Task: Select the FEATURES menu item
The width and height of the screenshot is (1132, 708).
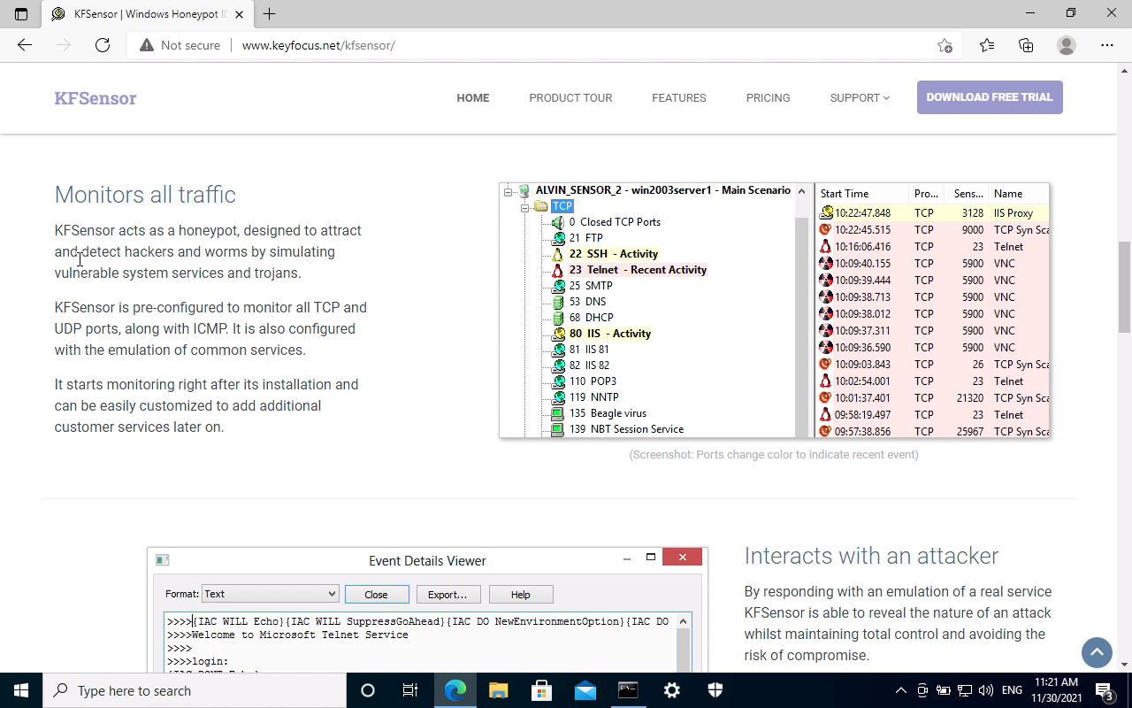Action: (x=678, y=97)
